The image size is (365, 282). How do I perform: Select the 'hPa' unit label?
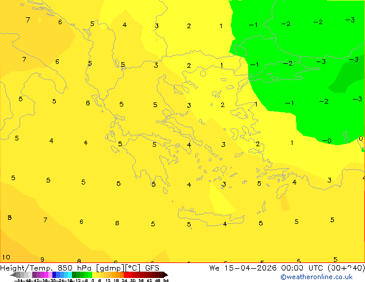tap(84, 268)
